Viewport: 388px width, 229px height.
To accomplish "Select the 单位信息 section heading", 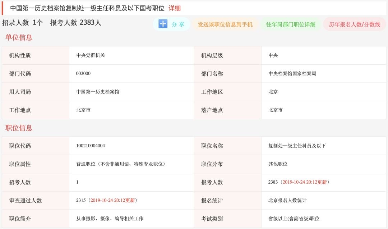I will (x=19, y=37).
